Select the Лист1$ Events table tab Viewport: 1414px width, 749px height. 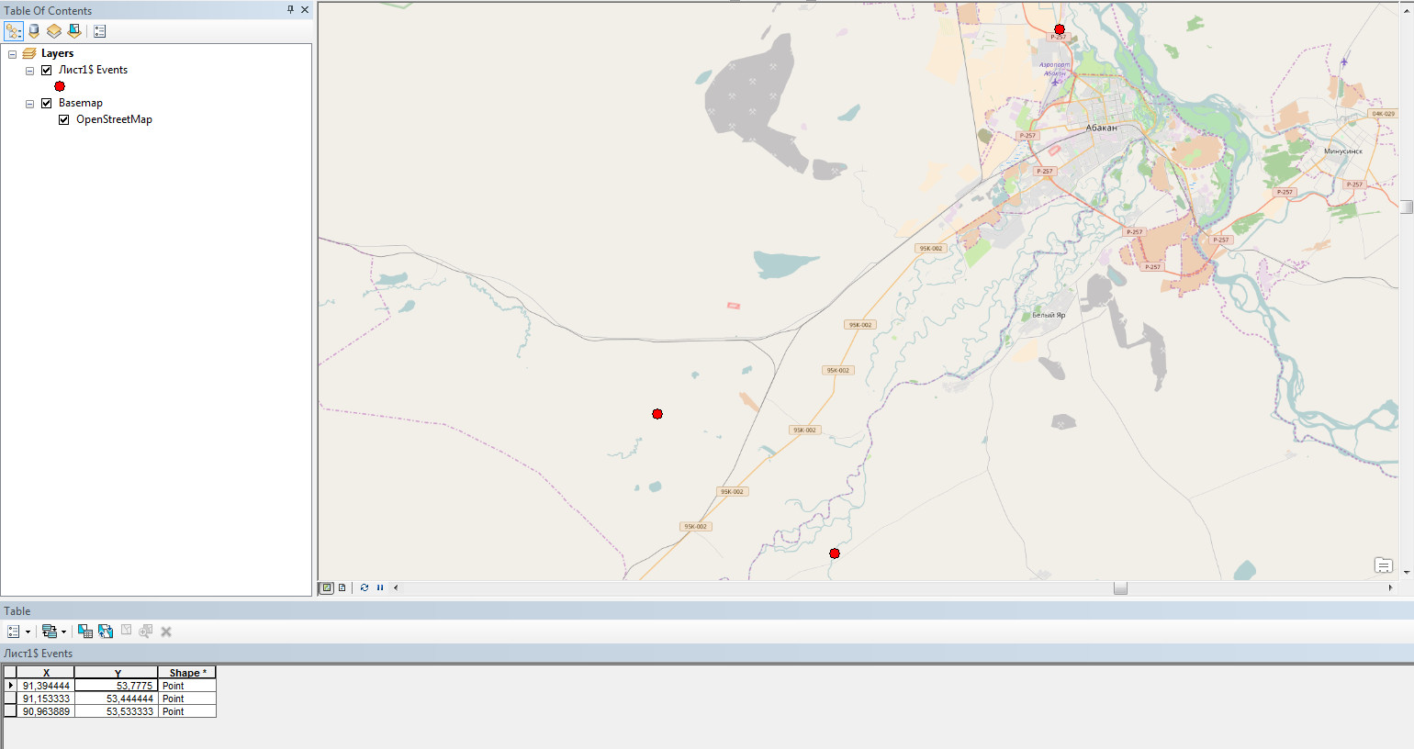pos(38,654)
